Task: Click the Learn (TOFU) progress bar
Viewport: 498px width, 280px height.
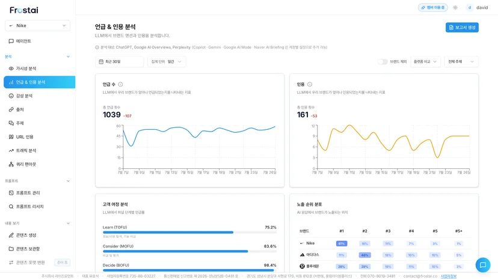Action: click(x=189, y=233)
